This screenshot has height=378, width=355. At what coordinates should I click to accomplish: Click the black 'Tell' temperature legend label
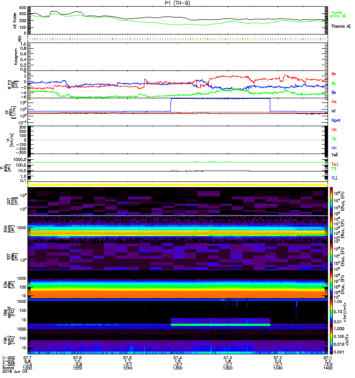[x=334, y=155]
